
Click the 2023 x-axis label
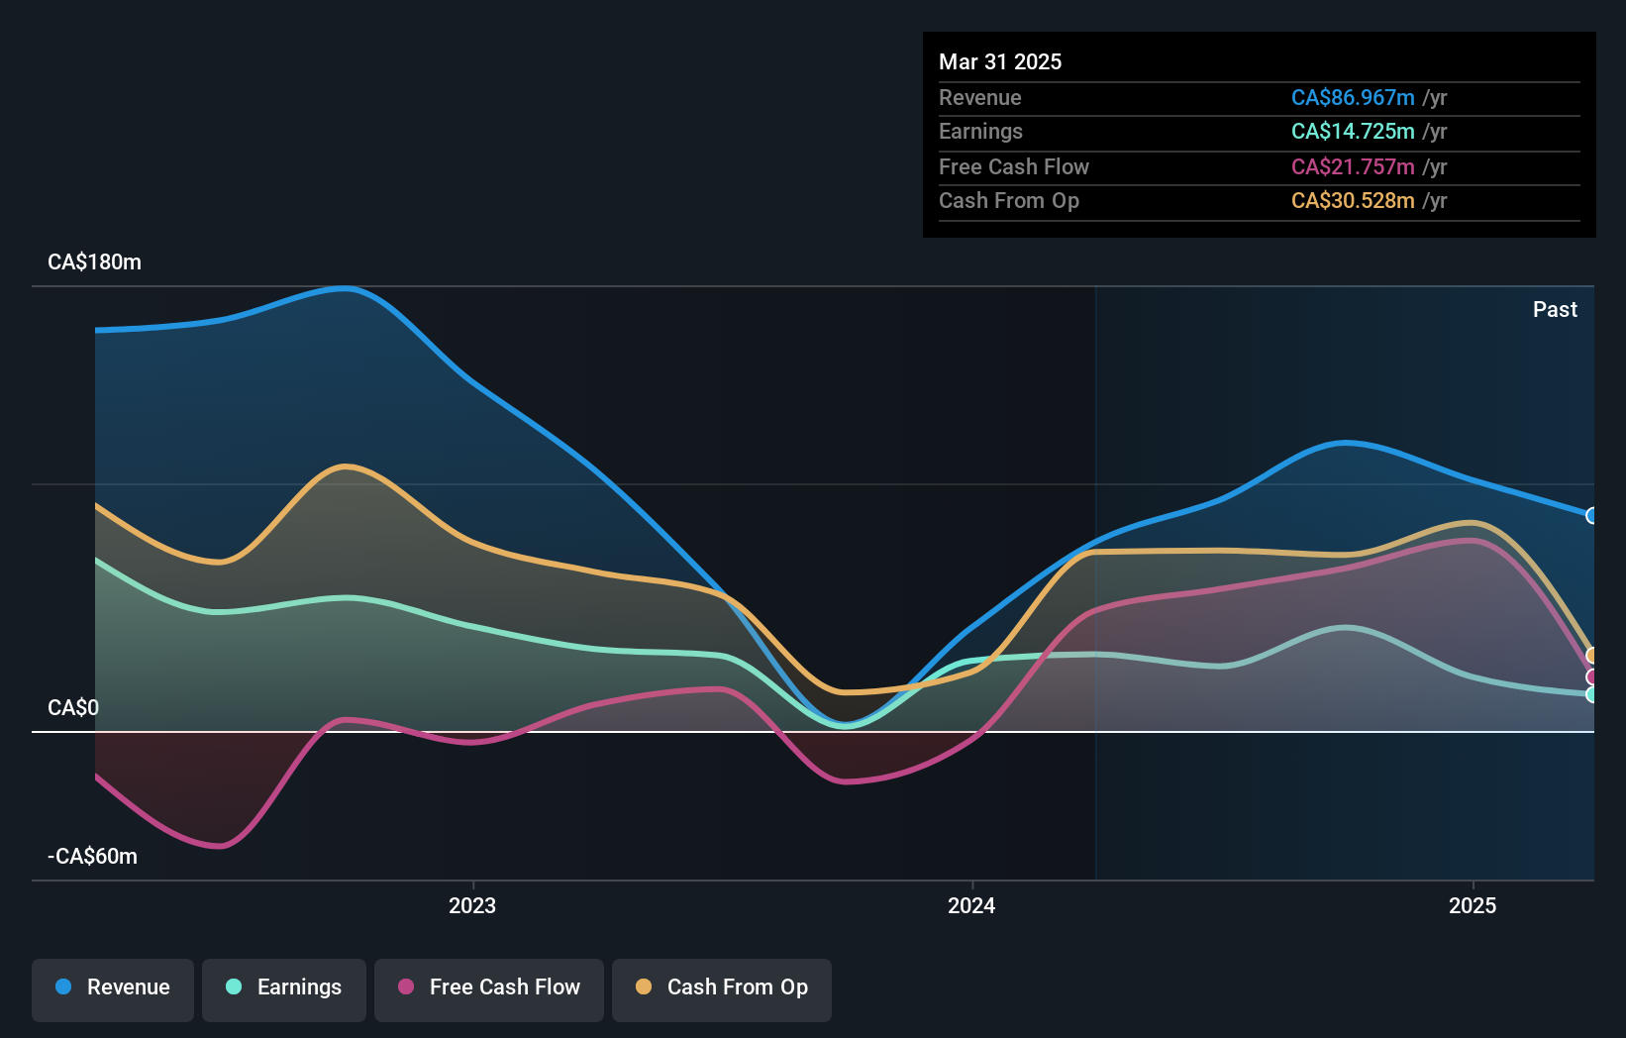472,905
